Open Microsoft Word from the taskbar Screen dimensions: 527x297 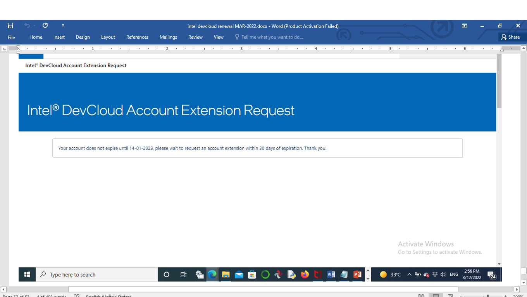pos(331,274)
